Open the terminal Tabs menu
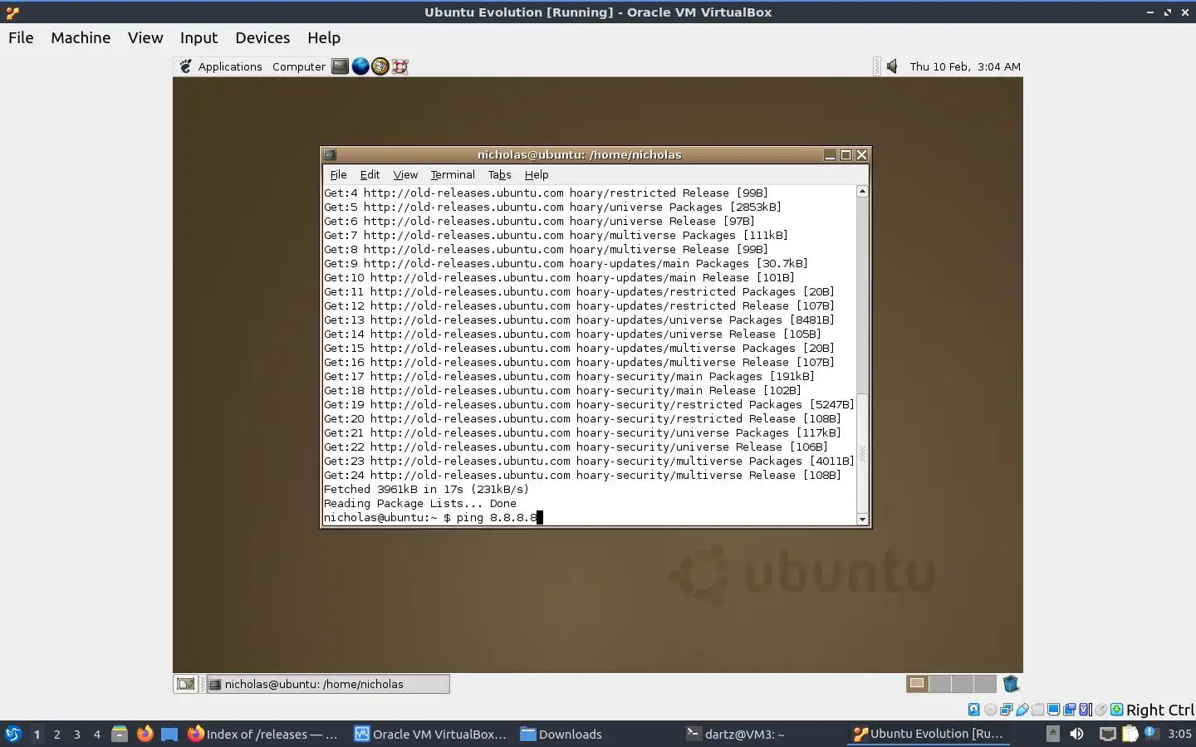1196x747 pixels. pyautogui.click(x=499, y=174)
